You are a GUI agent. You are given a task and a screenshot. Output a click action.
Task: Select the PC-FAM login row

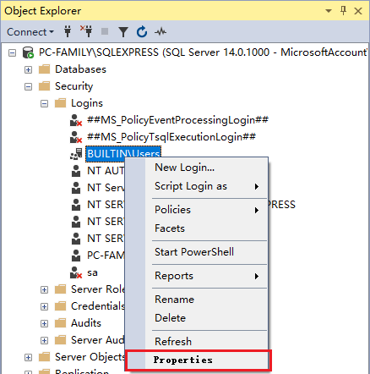pos(106,256)
